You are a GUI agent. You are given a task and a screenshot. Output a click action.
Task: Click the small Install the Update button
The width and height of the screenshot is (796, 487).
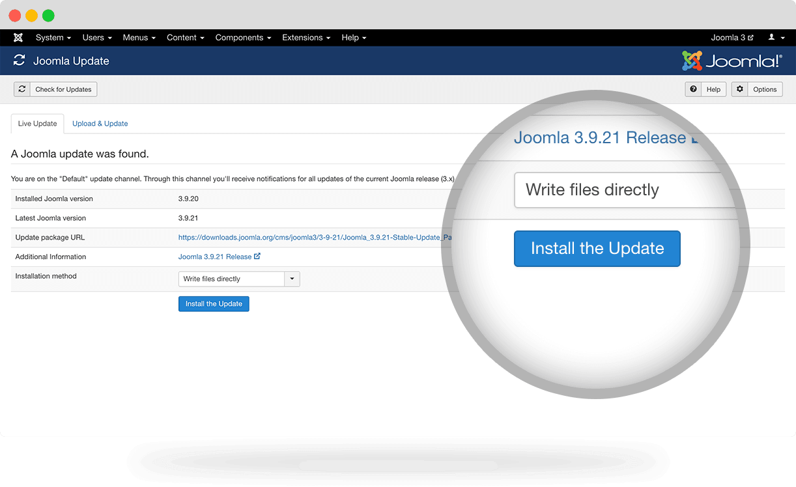(214, 304)
